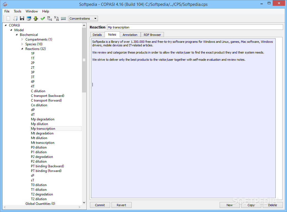This screenshot has height=212, width=287.
Task: Click inside the notes text area
Action: pos(183,118)
